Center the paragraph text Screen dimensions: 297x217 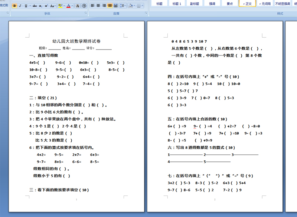(98, 6)
